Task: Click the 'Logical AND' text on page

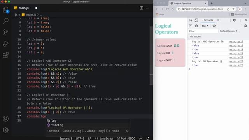Action: pyautogui.click(x=165, y=46)
